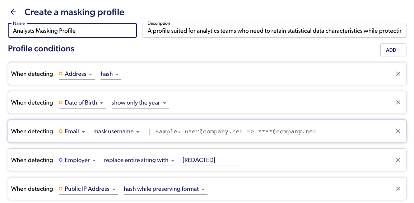This screenshot has width=414, height=203.
Task: Remove the Employer condition row
Action: coord(398,160)
